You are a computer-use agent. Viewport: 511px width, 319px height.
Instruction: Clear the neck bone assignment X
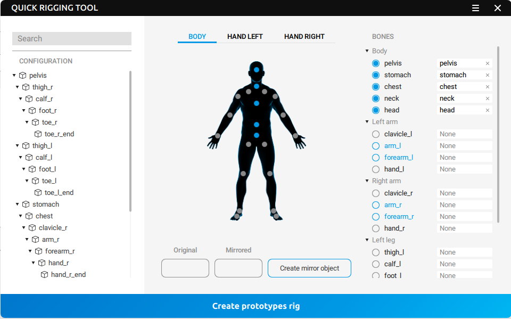pyautogui.click(x=488, y=99)
